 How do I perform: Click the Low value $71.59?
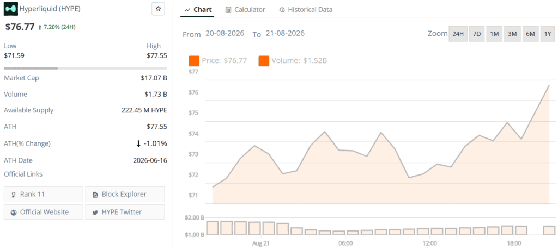(x=14, y=55)
